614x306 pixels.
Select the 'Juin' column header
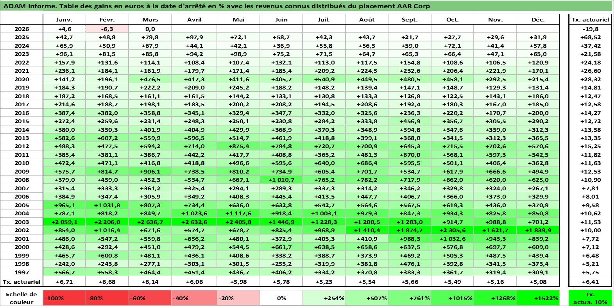[281, 20]
